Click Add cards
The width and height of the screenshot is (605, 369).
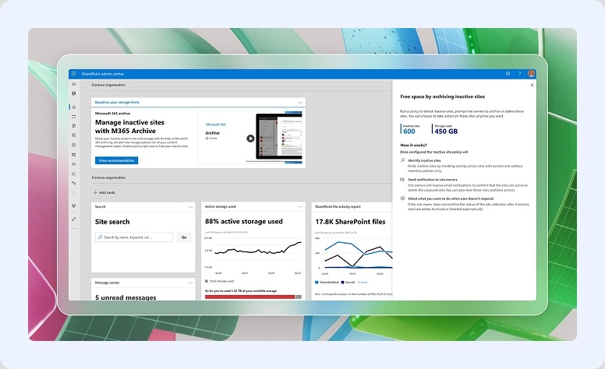pos(104,192)
